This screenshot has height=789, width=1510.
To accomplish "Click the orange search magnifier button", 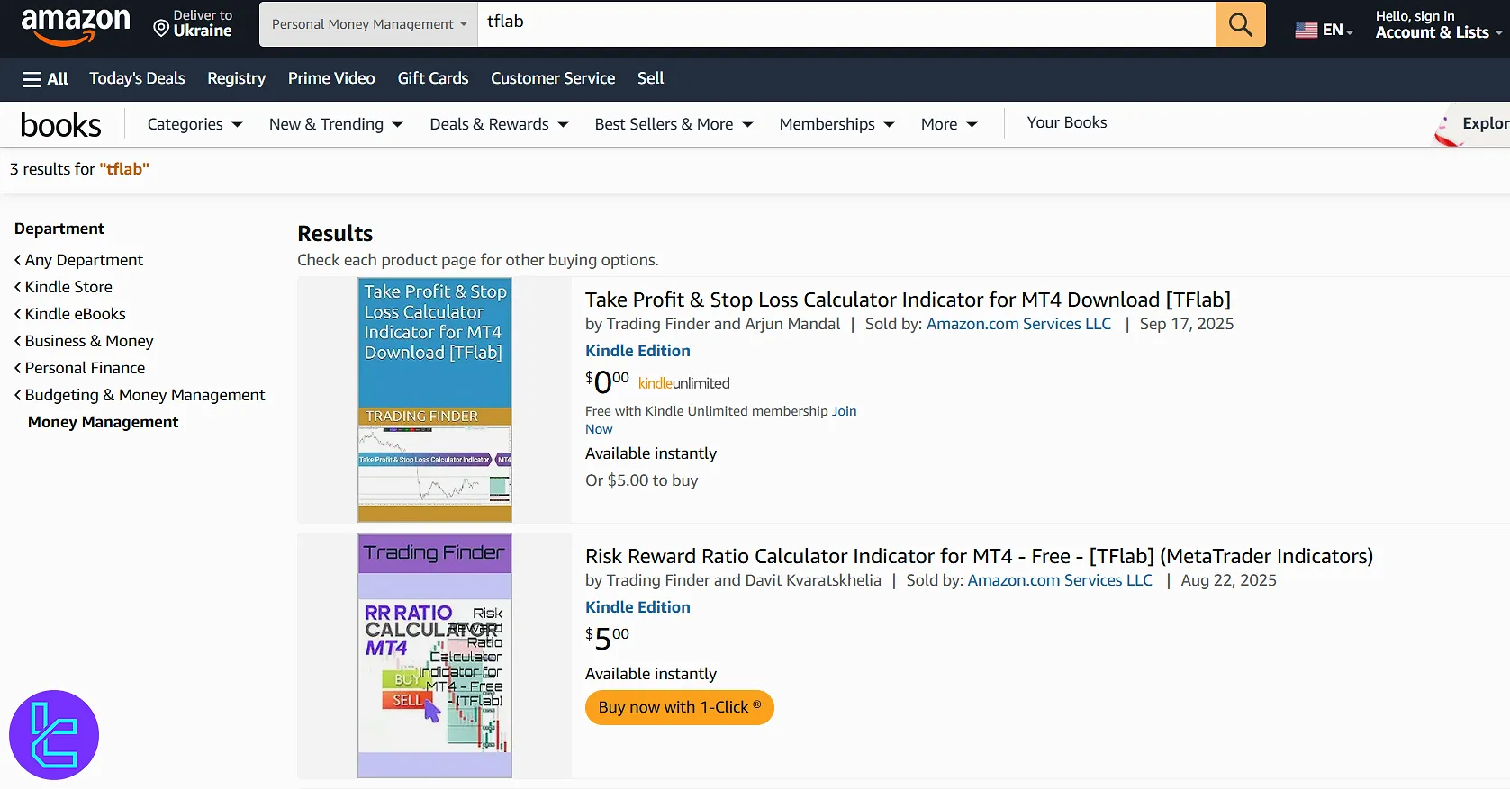I will (x=1240, y=24).
